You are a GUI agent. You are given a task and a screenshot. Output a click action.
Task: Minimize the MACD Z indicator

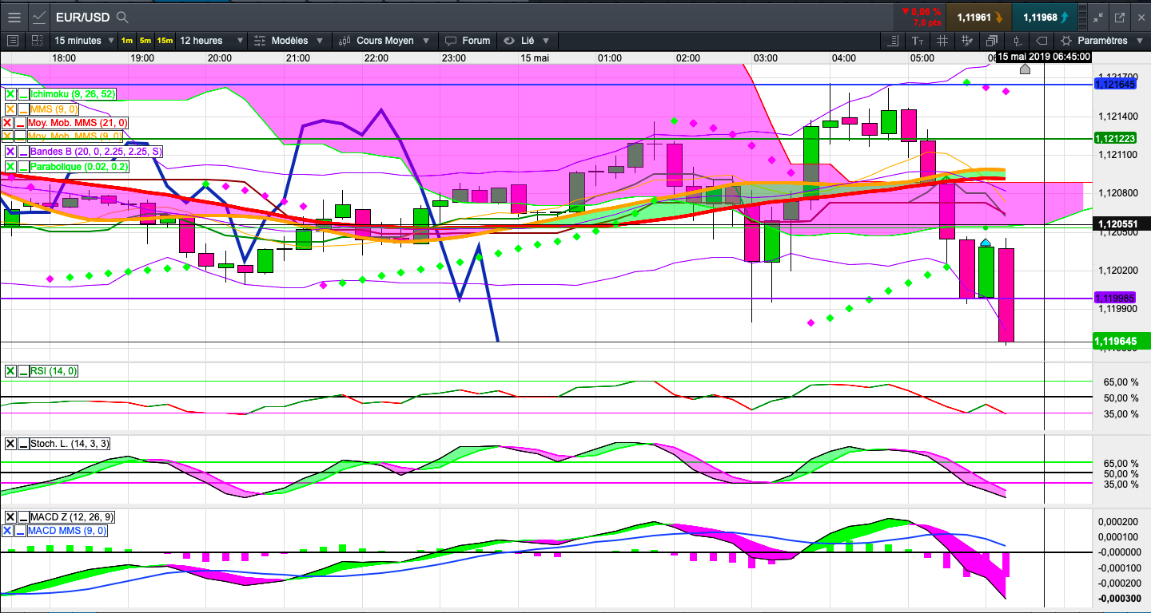click(23, 517)
